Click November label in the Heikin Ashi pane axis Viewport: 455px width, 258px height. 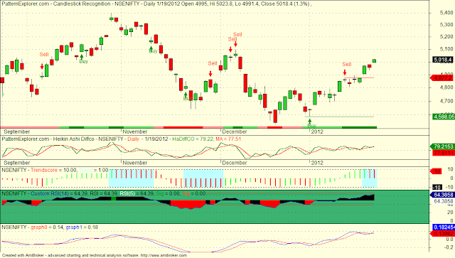point(135,163)
